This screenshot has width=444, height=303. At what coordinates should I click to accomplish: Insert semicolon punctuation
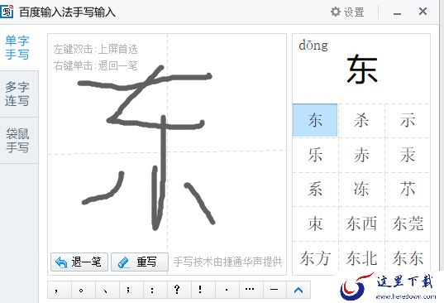(131, 290)
